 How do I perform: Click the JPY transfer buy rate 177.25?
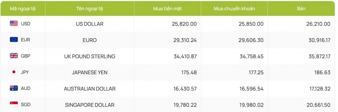pos(256,73)
